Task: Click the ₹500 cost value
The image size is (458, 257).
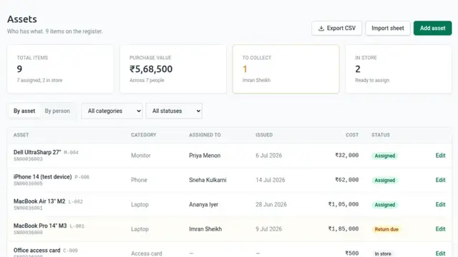Action: [351, 253]
